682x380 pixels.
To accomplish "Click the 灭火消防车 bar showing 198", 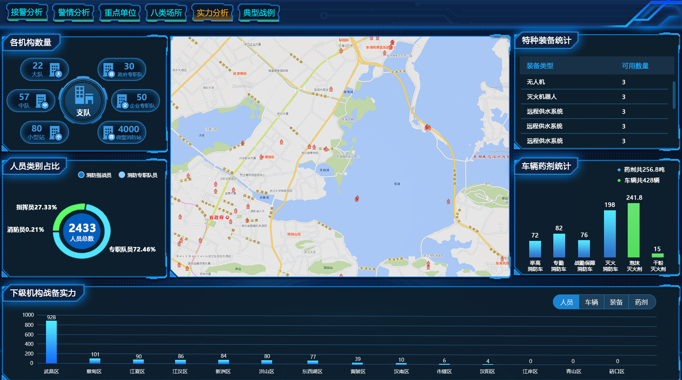I will coord(610,234).
